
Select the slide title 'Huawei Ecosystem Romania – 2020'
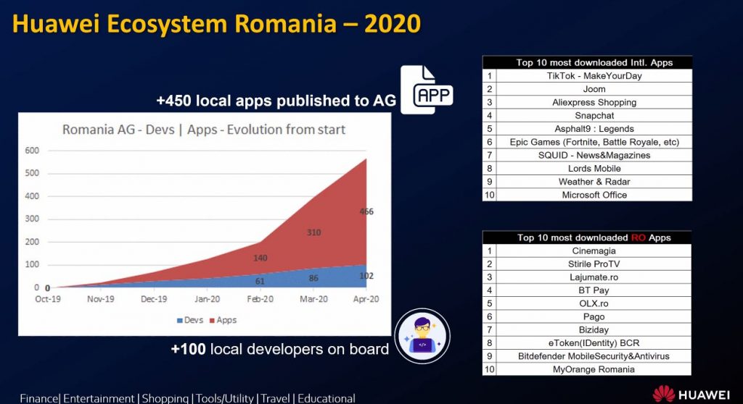point(216,24)
